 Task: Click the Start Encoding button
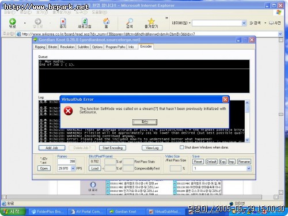point(112,148)
